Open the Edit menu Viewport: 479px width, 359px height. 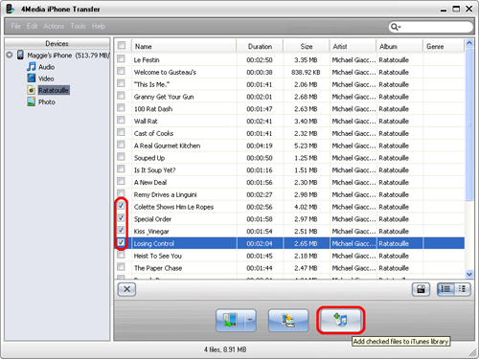pos(32,26)
